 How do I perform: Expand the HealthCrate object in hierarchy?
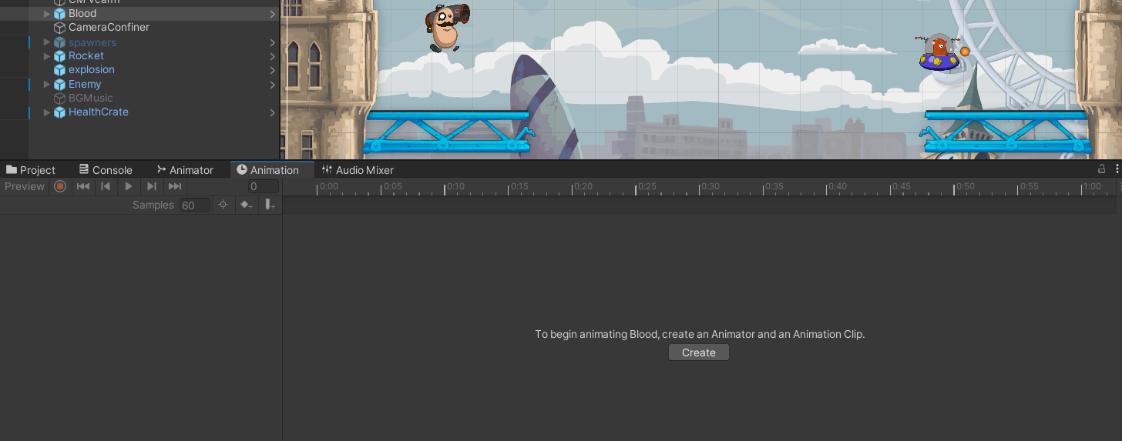click(47, 112)
